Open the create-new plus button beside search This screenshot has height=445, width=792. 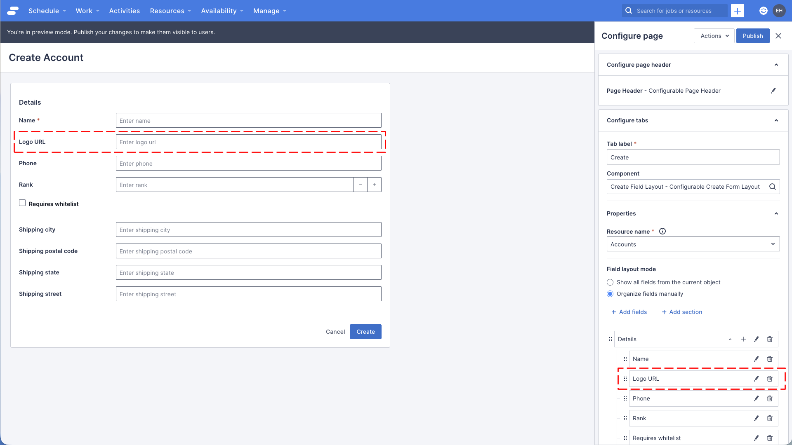(x=738, y=11)
